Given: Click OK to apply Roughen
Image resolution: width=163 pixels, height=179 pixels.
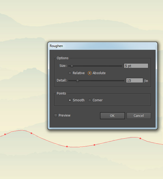Looking at the screenshot, I should pyautogui.click(x=112, y=116).
